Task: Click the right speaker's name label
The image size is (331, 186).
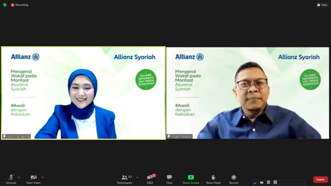Action: coord(180,136)
